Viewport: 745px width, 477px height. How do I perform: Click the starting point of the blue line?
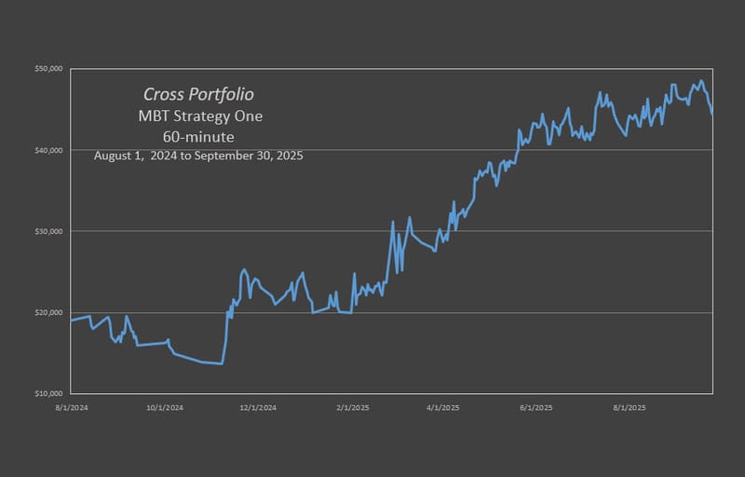[71, 320]
